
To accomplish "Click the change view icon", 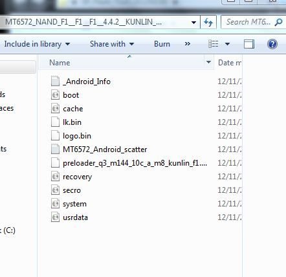I will point(214,44).
